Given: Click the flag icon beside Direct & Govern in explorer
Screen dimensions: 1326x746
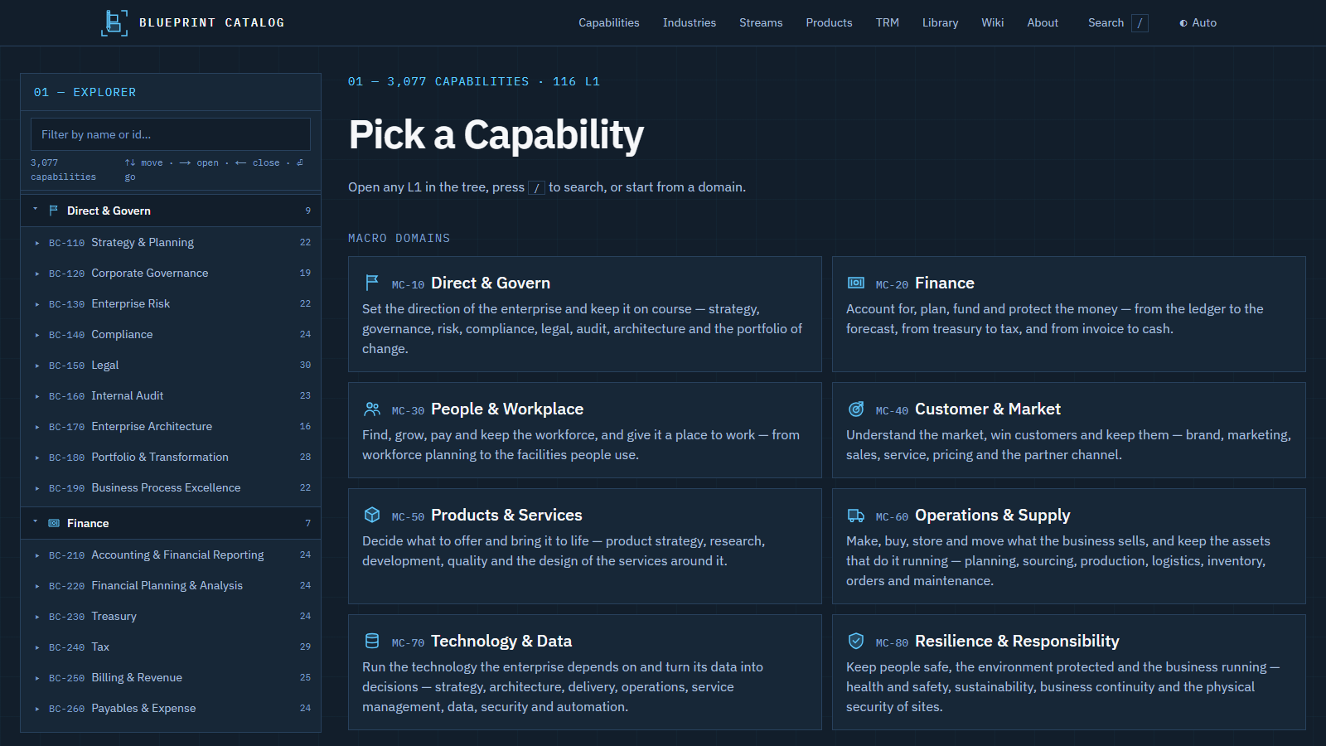Looking at the screenshot, I should pos(54,211).
